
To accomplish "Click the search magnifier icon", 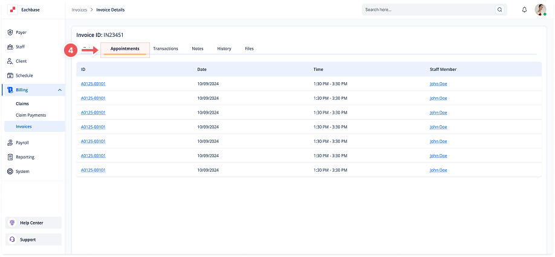I will [499, 10].
